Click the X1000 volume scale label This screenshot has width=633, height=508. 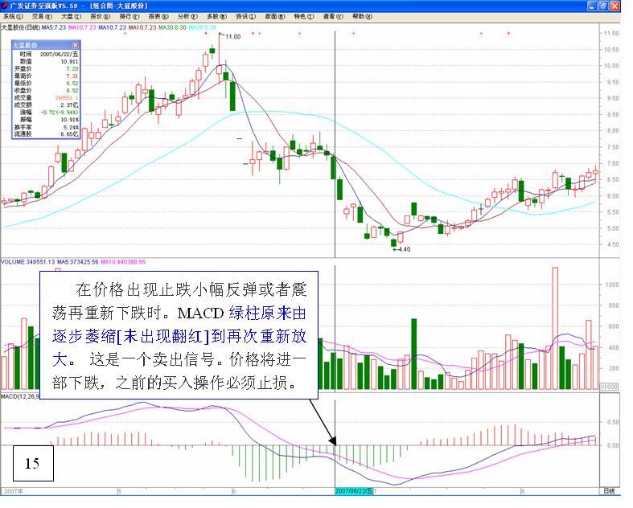(609, 387)
